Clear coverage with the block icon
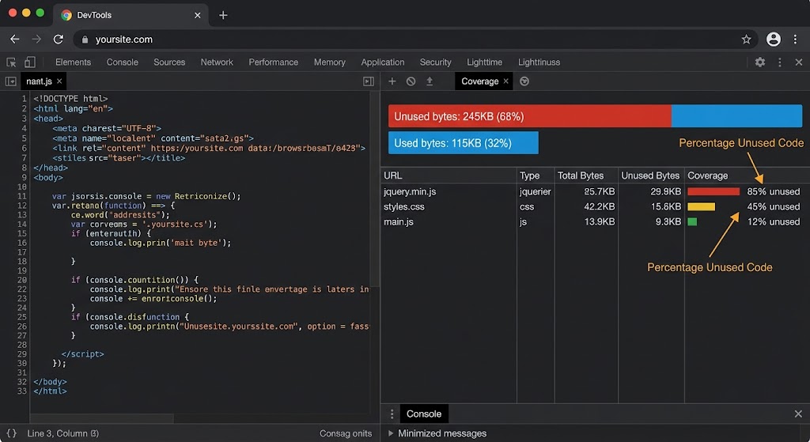 pos(411,81)
